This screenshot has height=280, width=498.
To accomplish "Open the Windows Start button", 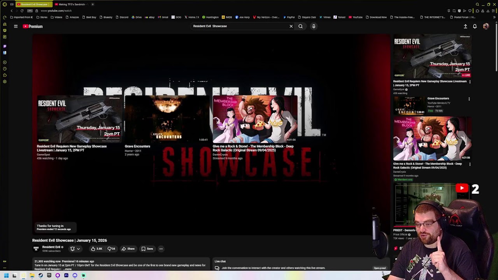I will pos(6,275).
